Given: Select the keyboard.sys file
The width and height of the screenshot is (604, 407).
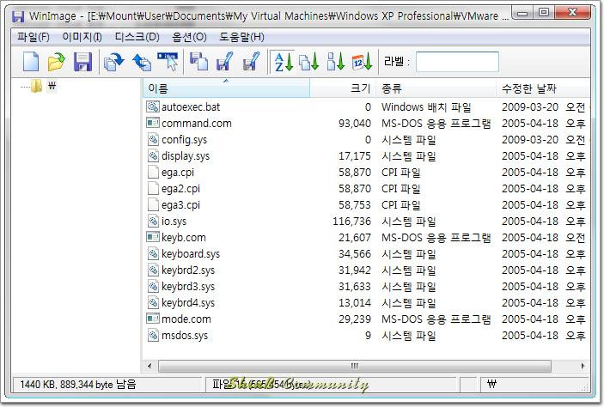Looking at the screenshot, I should tap(191, 254).
